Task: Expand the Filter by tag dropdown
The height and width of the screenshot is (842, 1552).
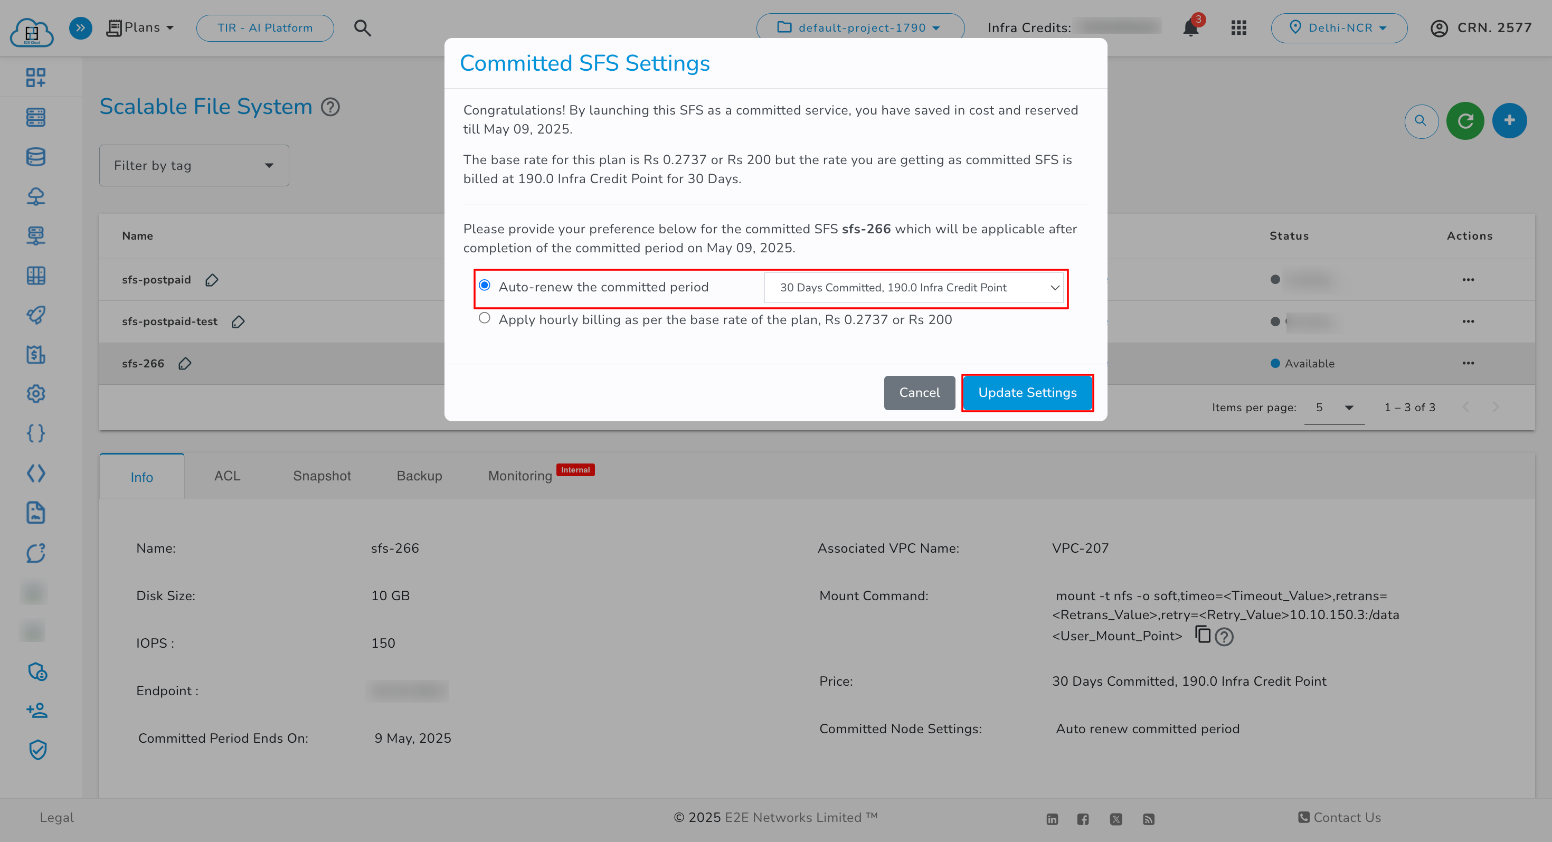Action: pyautogui.click(x=193, y=165)
